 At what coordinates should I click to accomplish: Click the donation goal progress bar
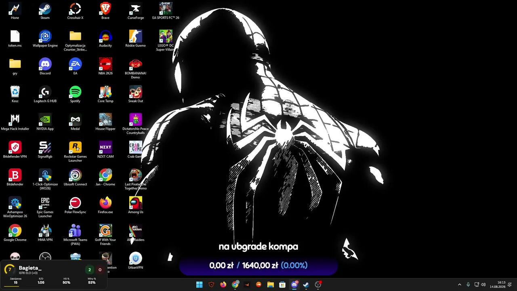258,266
